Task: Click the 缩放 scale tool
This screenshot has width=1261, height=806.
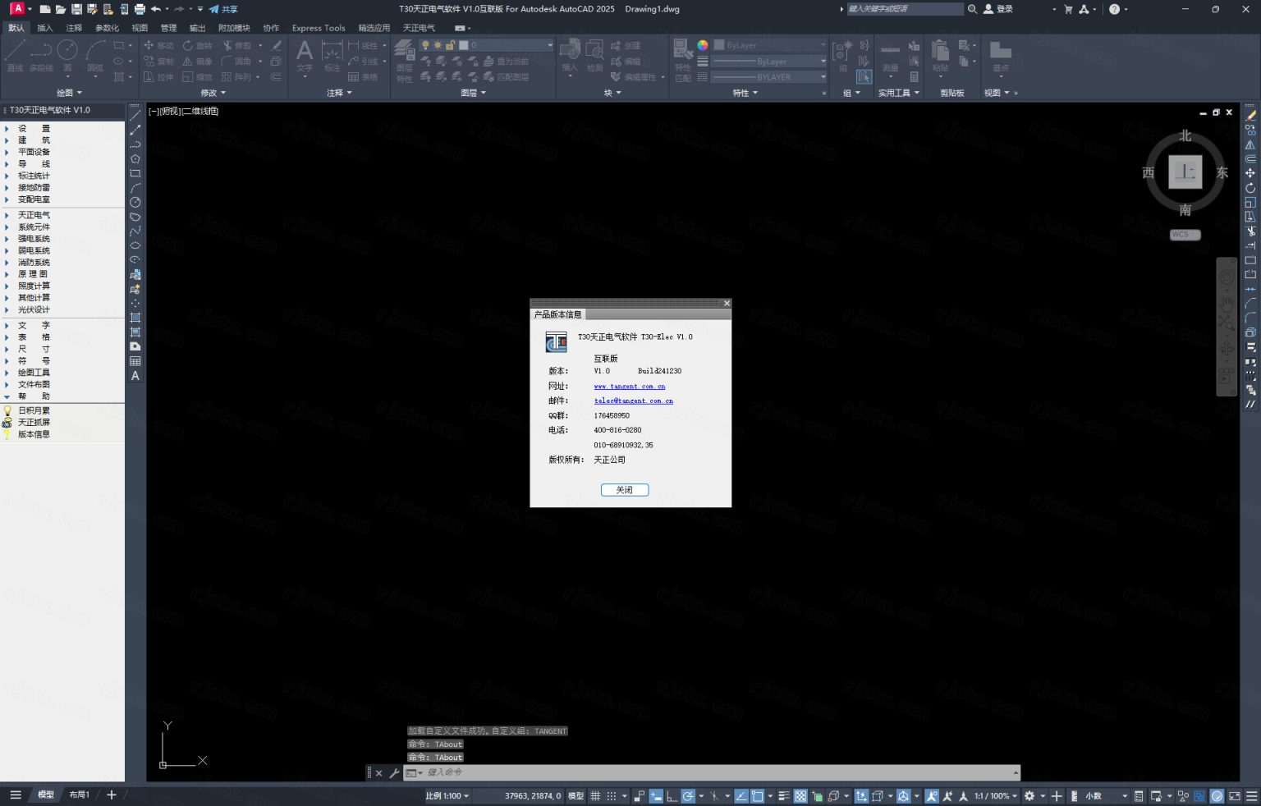Action: 197,76
